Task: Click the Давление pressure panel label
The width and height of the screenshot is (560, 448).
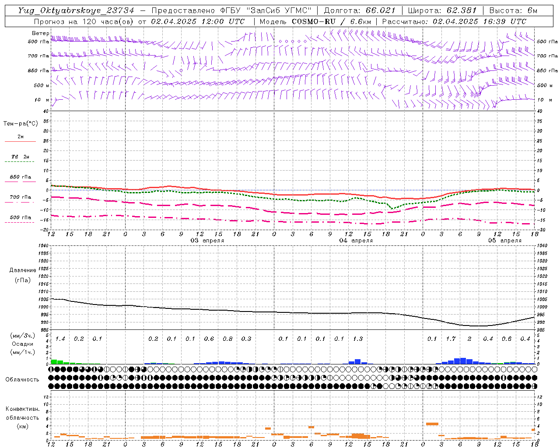Action: 23,270
